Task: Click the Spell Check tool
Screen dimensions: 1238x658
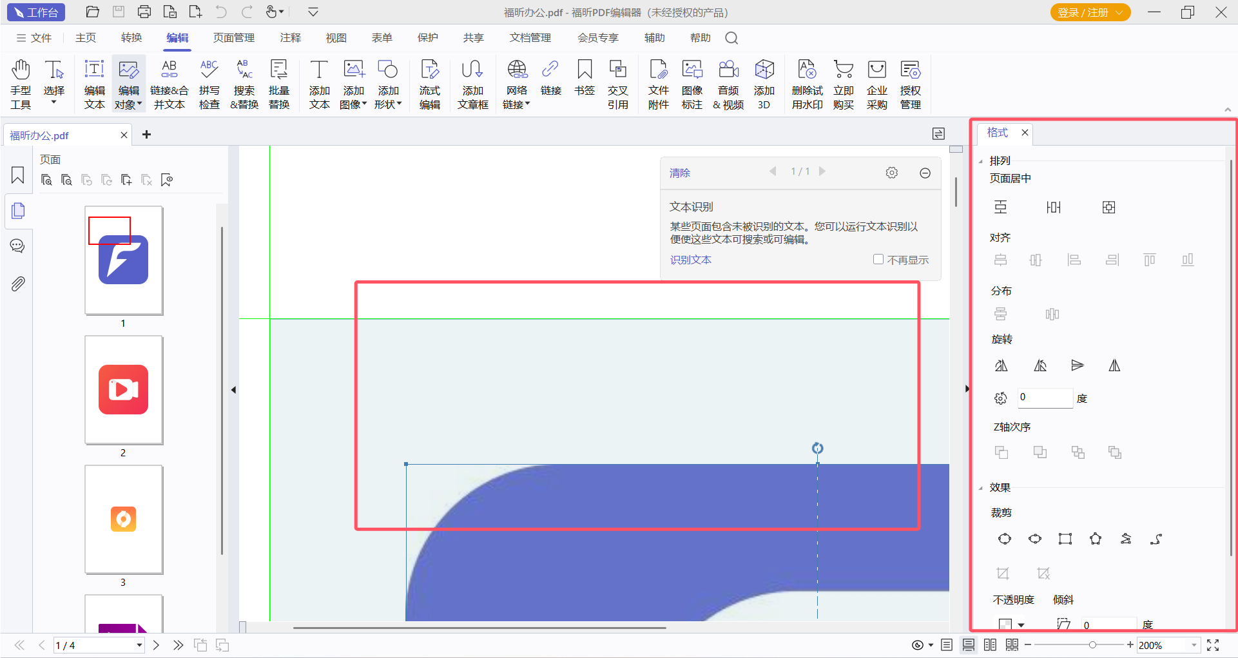Action: [x=209, y=84]
